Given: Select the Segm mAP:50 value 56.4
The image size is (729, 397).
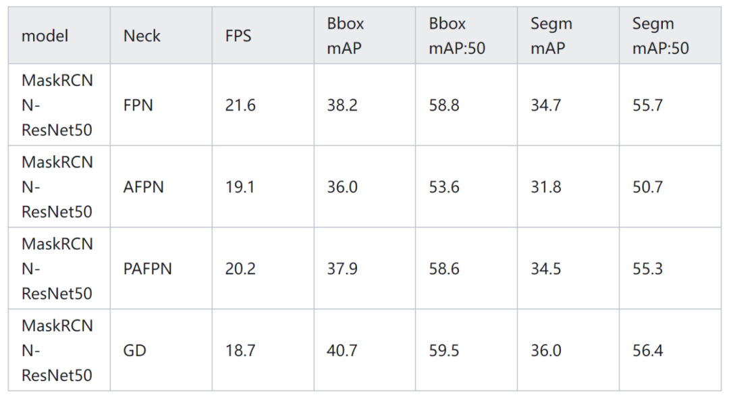Looking at the screenshot, I should coord(648,350).
